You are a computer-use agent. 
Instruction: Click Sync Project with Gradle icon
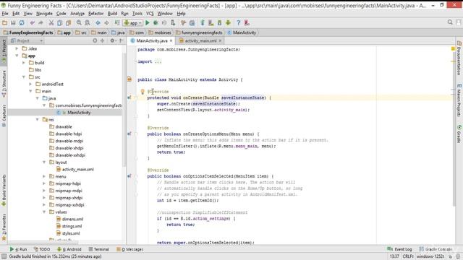[203, 22]
